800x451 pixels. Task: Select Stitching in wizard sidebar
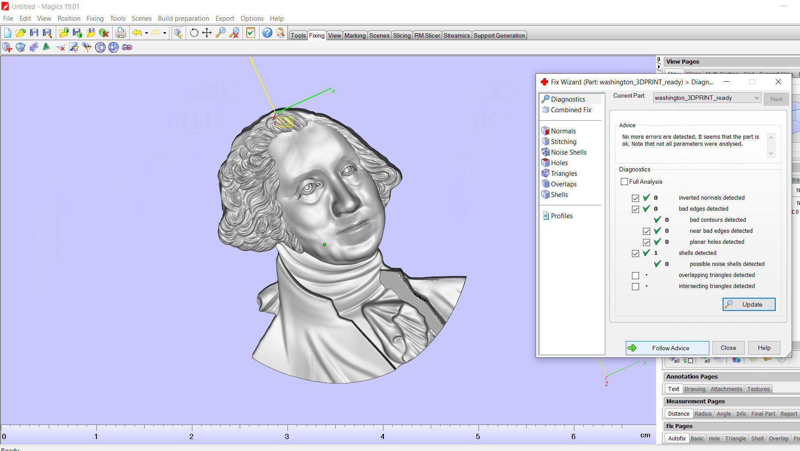tap(559, 142)
